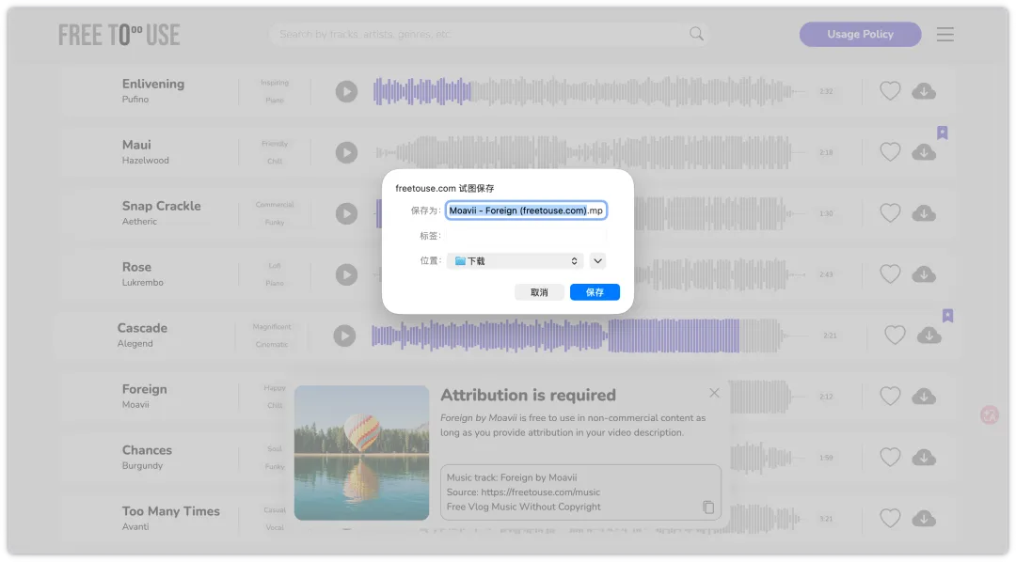Viewport: 1016px width, 562px height.
Task: Favorite Too Many Times with heart icon
Action: click(x=890, y=518)
